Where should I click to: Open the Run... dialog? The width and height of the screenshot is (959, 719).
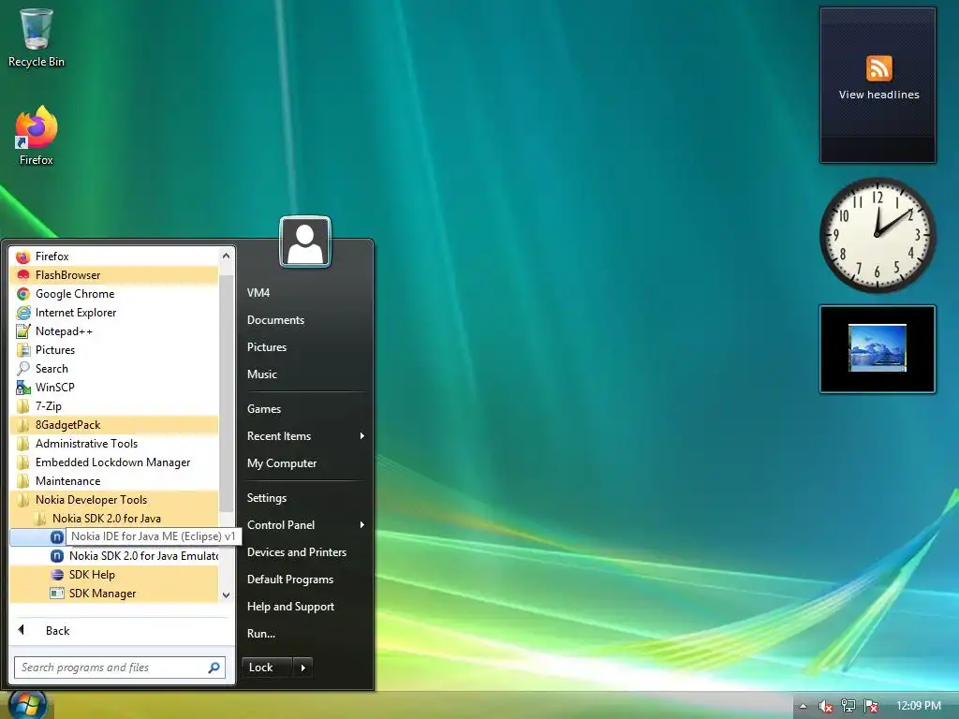click(261, 634)
